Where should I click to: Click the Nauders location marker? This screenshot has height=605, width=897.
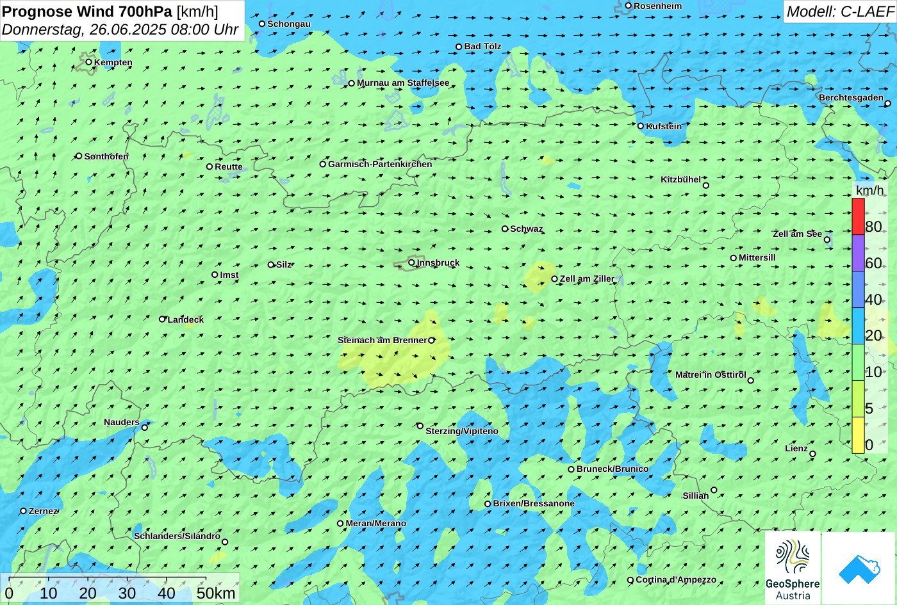click(144, 428)
